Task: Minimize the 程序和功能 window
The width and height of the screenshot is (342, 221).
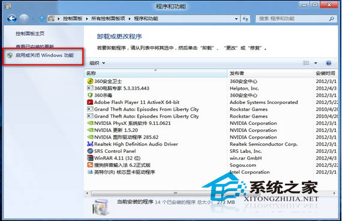Action: click(x=304, y=5)
